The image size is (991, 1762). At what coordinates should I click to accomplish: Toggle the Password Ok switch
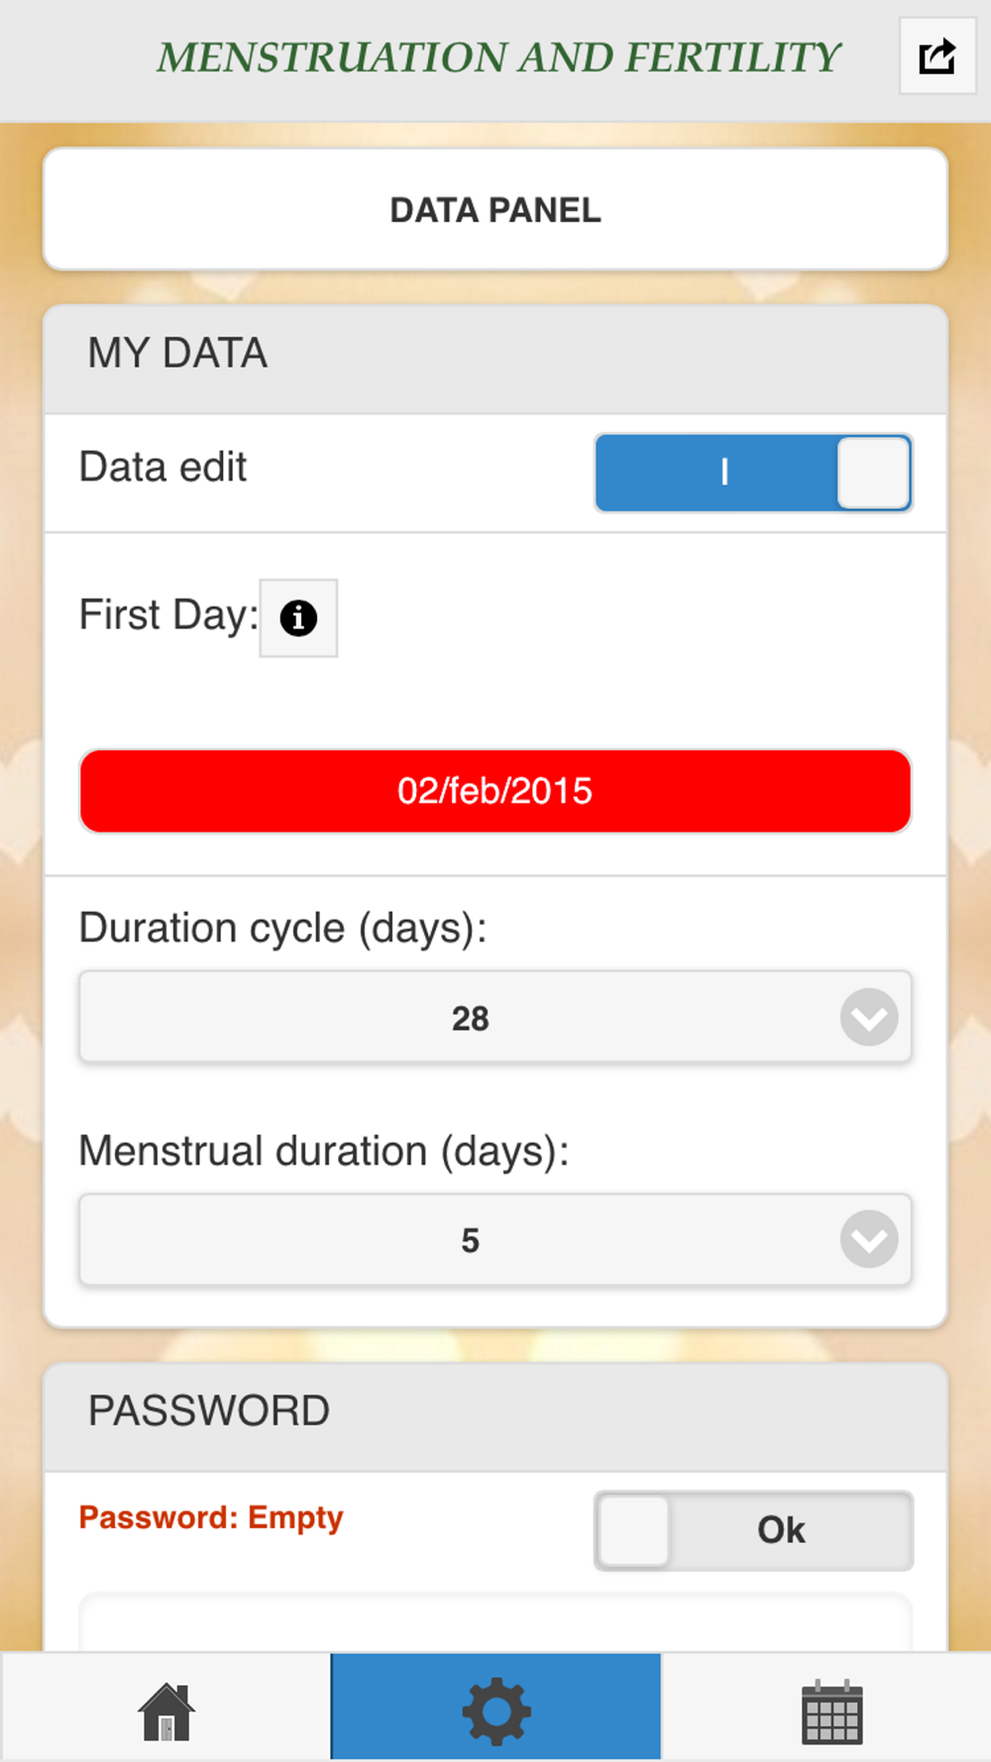(x=753, y=1530)
